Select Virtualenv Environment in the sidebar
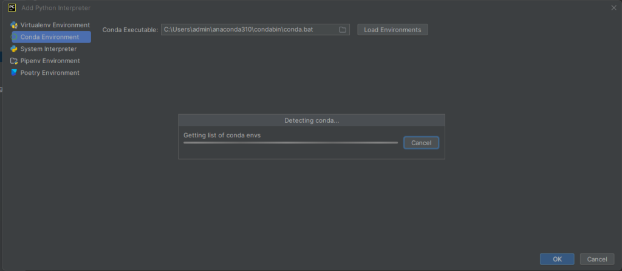This screenshot has height=271, width=622. click(x=50, y=25)
